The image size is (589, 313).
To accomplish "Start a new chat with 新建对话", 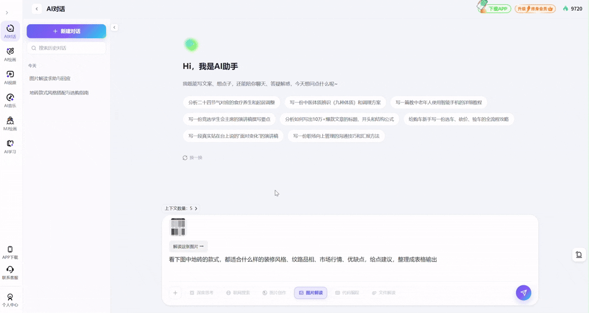I will point(67,31).
